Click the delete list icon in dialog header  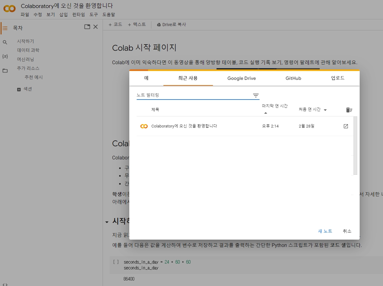[349, 110]
